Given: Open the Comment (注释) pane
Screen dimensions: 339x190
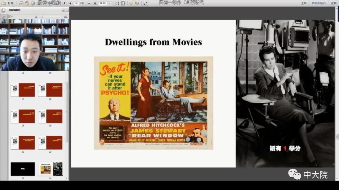Looking at the screenshot, I should (x=333, y=3).
